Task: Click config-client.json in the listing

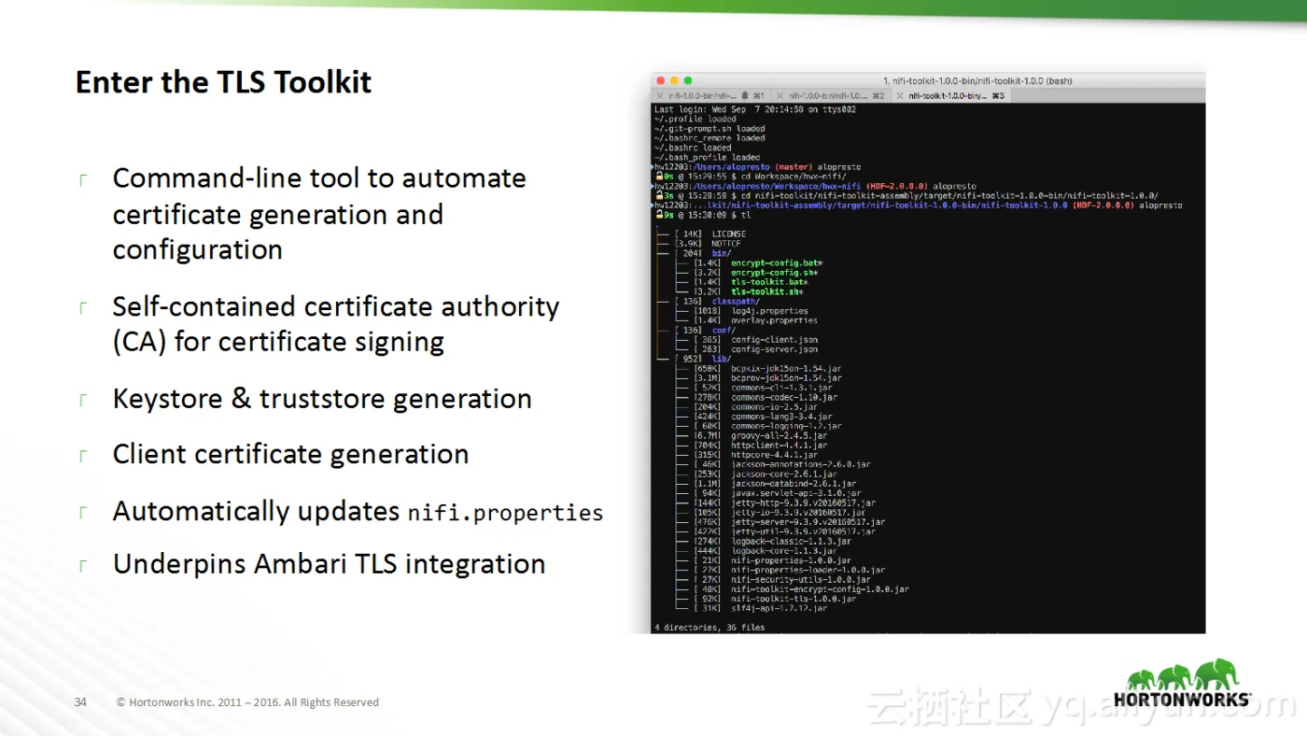Action: tap(775, 340)
